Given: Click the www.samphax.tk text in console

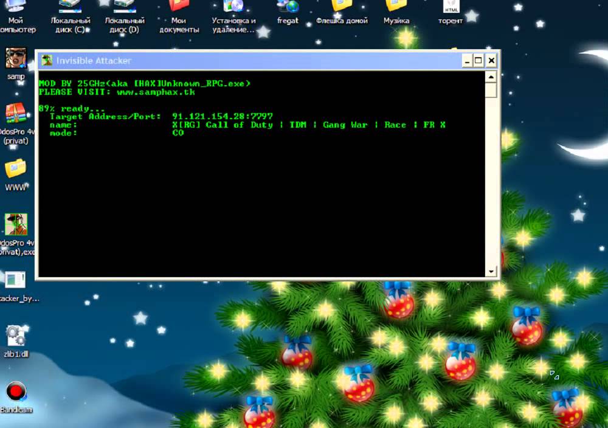Looking at the screenshot, I should pyautogui.click(x=156, y=92).
